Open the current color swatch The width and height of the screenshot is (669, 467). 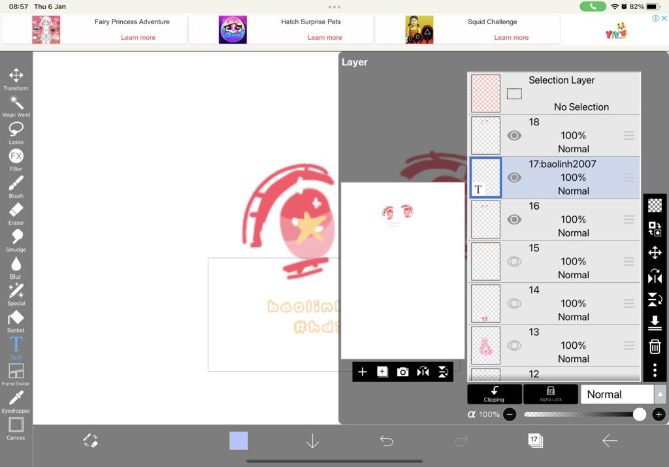pos(238,441)
